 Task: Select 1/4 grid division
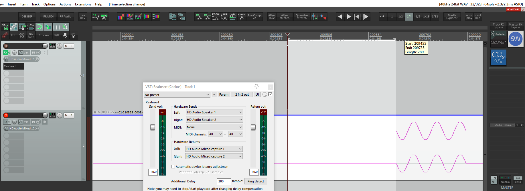tap(409, 17)
